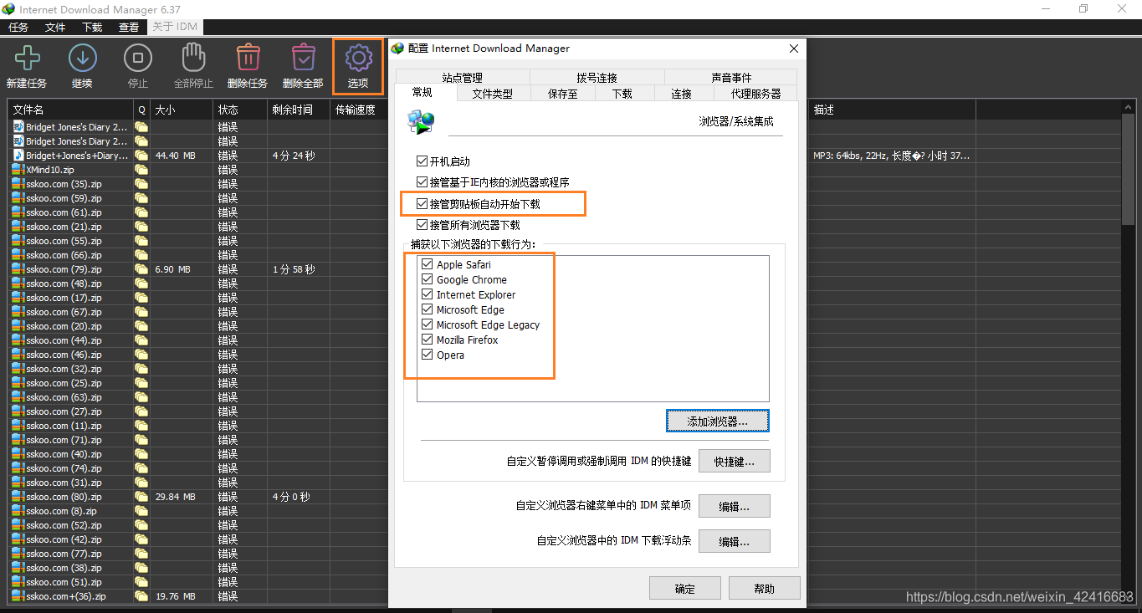This screenshot has width=1142, height=613.
Task: Click the Stop (停止) icon
Action: [x=137, y=58]
